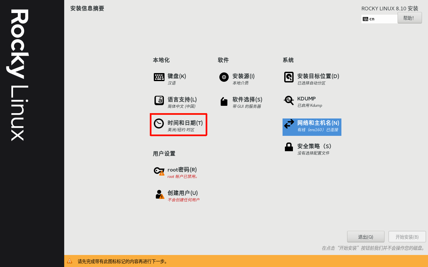Click the key icon for root密码
The width and height of the screenshot is (428, 267).
click(x=159, y=171)
